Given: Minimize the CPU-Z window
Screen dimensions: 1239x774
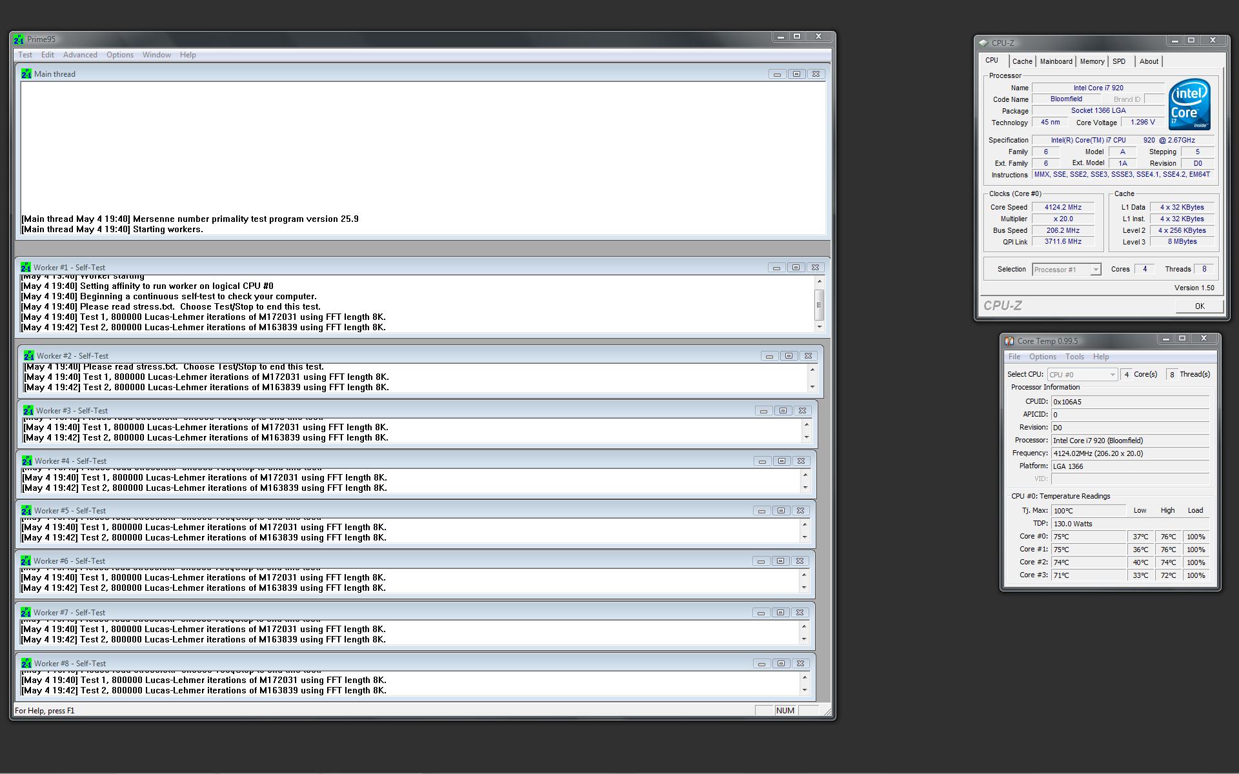Looking at the screenshot, I should 1174,41.
